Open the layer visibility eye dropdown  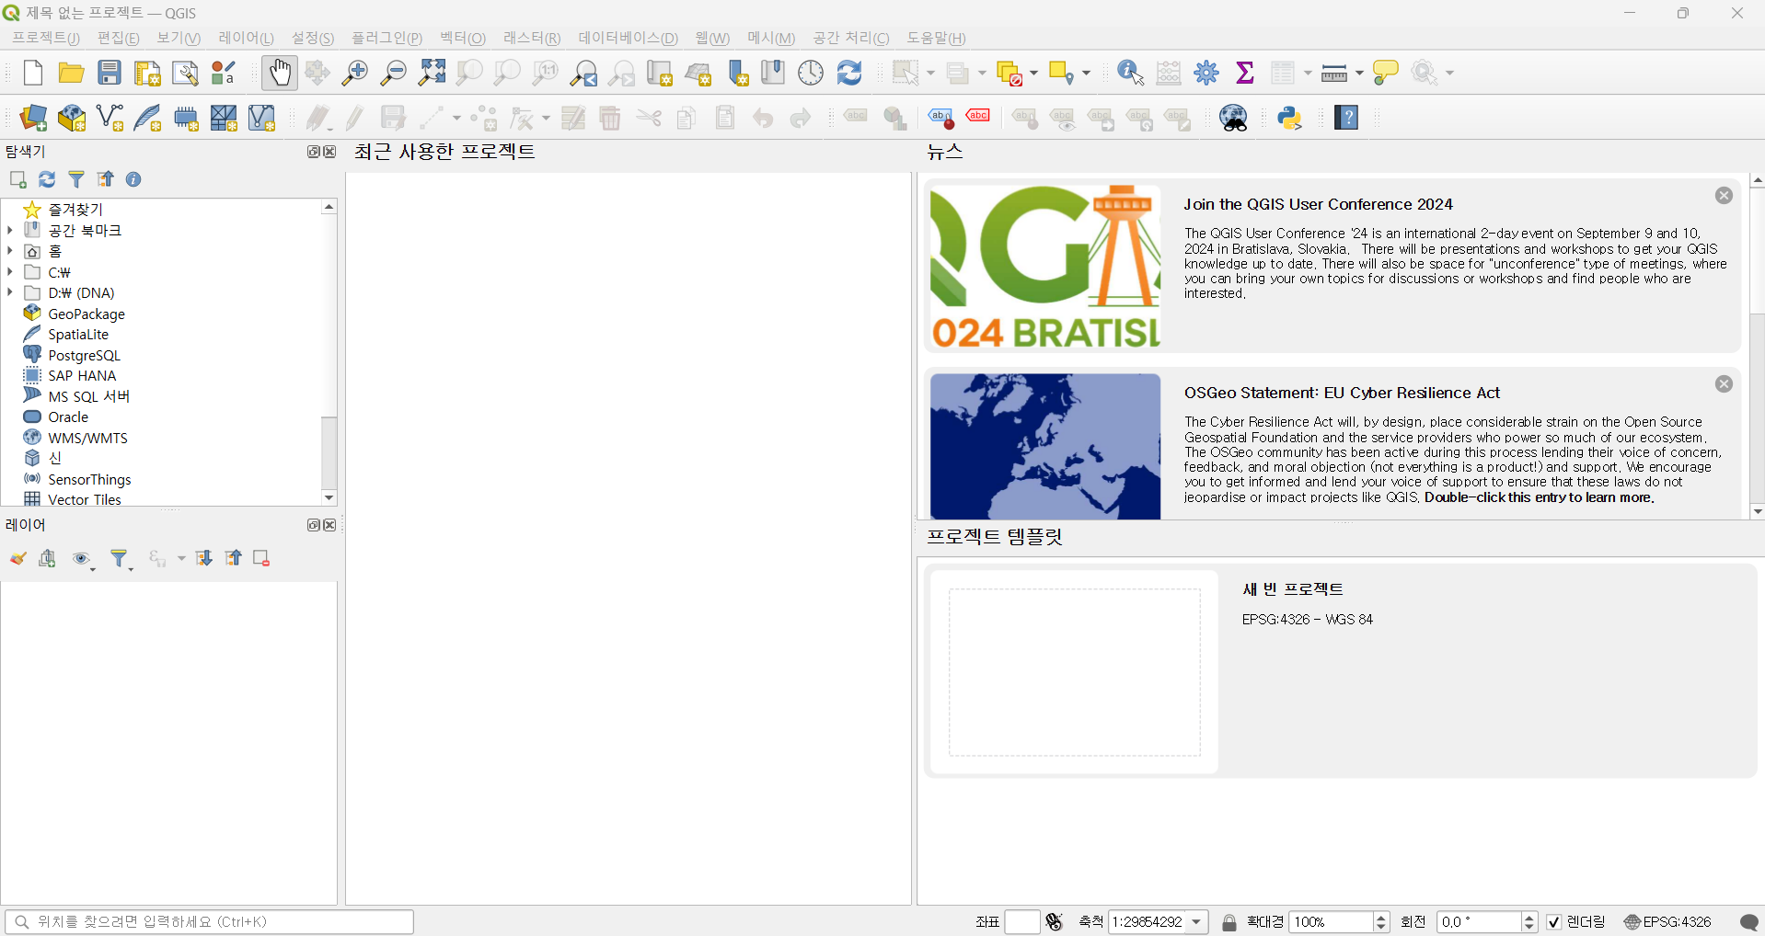point(84,559)
